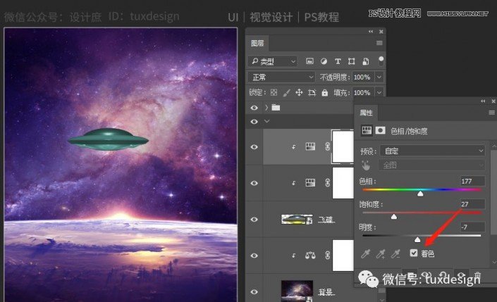
Task: Select hue/saturation adjustment icon in Properties panel
Action: [x=367, y=130]
